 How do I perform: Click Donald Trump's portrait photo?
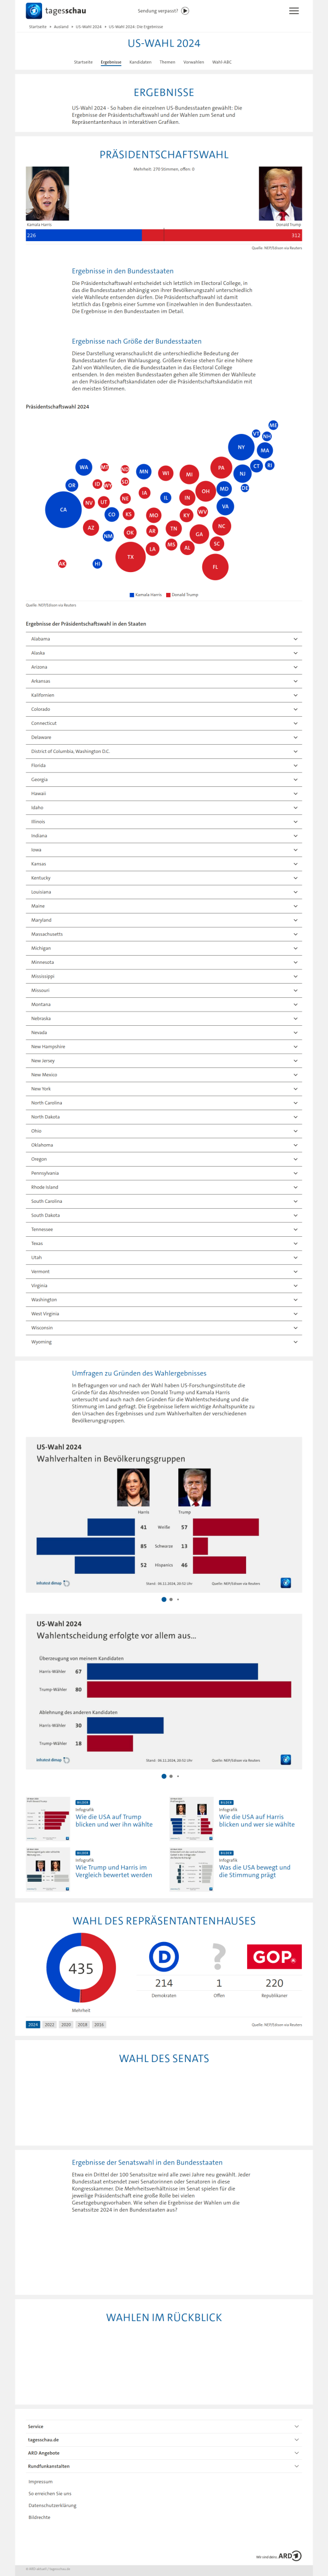(x=280, y=194)
